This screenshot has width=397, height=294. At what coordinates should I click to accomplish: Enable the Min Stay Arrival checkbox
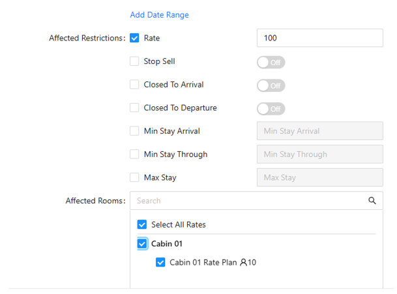point(134,131)
